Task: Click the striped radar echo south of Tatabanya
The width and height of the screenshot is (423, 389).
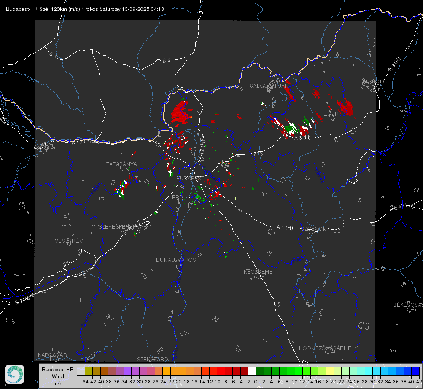Action: click(x=122, y=189)
